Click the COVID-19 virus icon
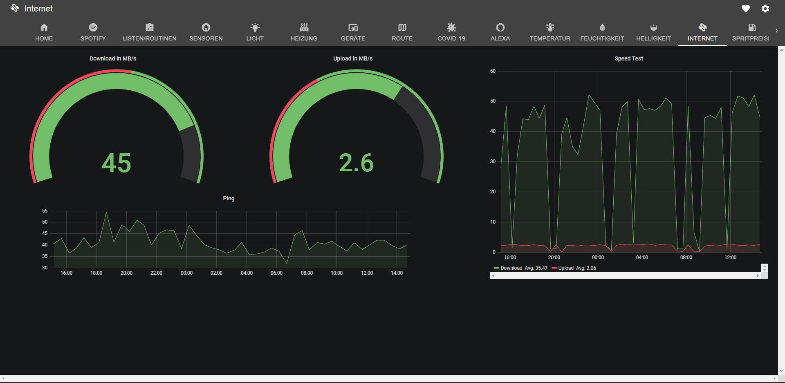 click(451, 27)
